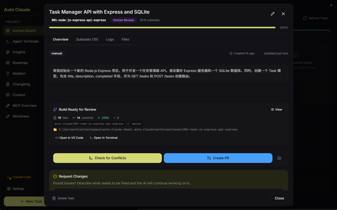
Task: Click the View button with eye icon
Action: 276,110
